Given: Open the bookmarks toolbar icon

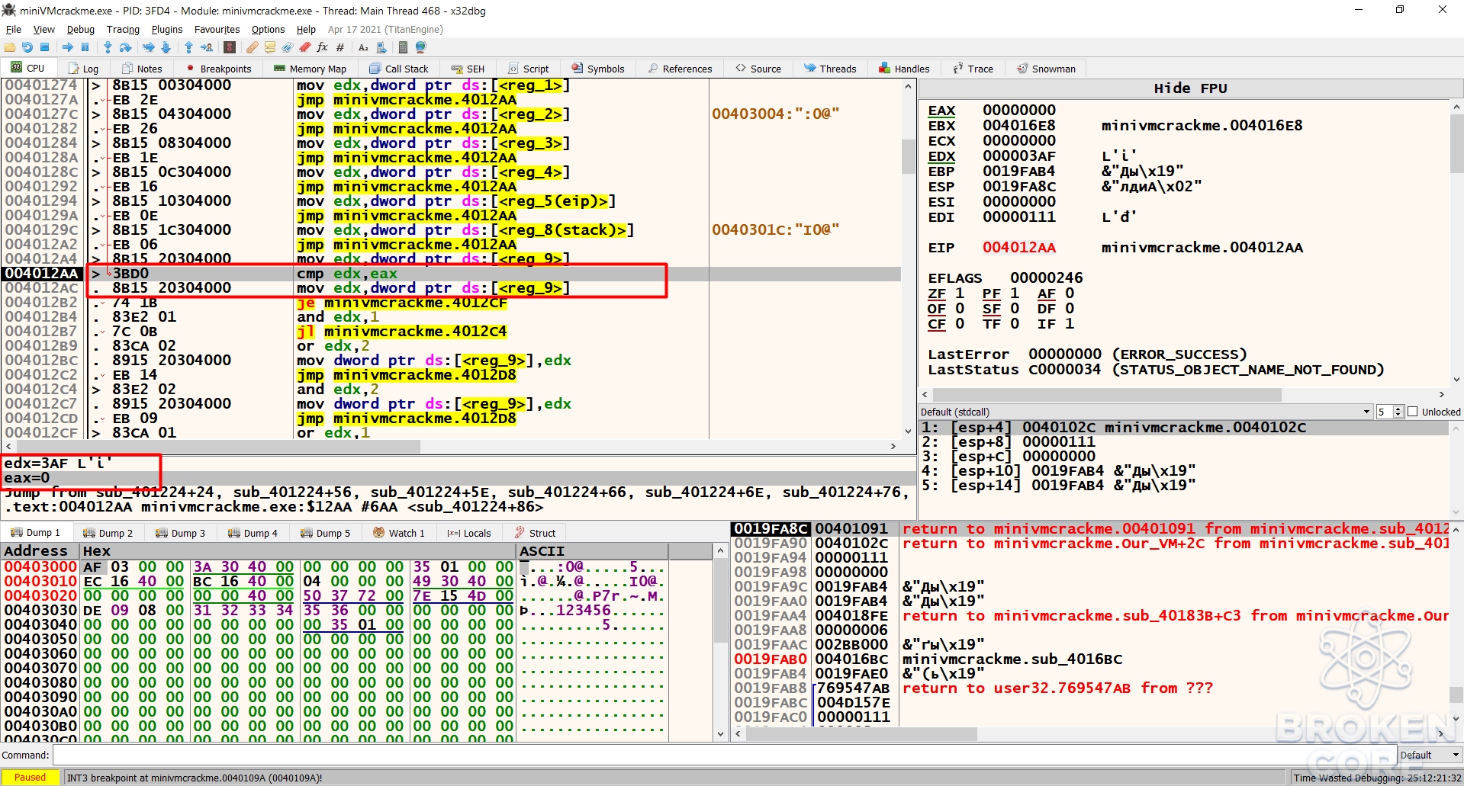Looking at the screenshot, I should click(x=304, y=47).
